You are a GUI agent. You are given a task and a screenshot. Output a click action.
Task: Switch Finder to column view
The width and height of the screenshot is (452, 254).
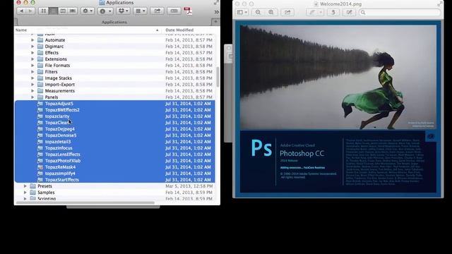coord(63,11)
